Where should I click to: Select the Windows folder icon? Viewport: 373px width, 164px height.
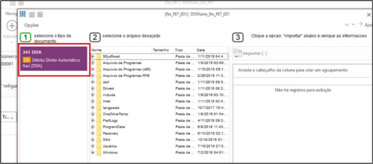tap(99, 152)
